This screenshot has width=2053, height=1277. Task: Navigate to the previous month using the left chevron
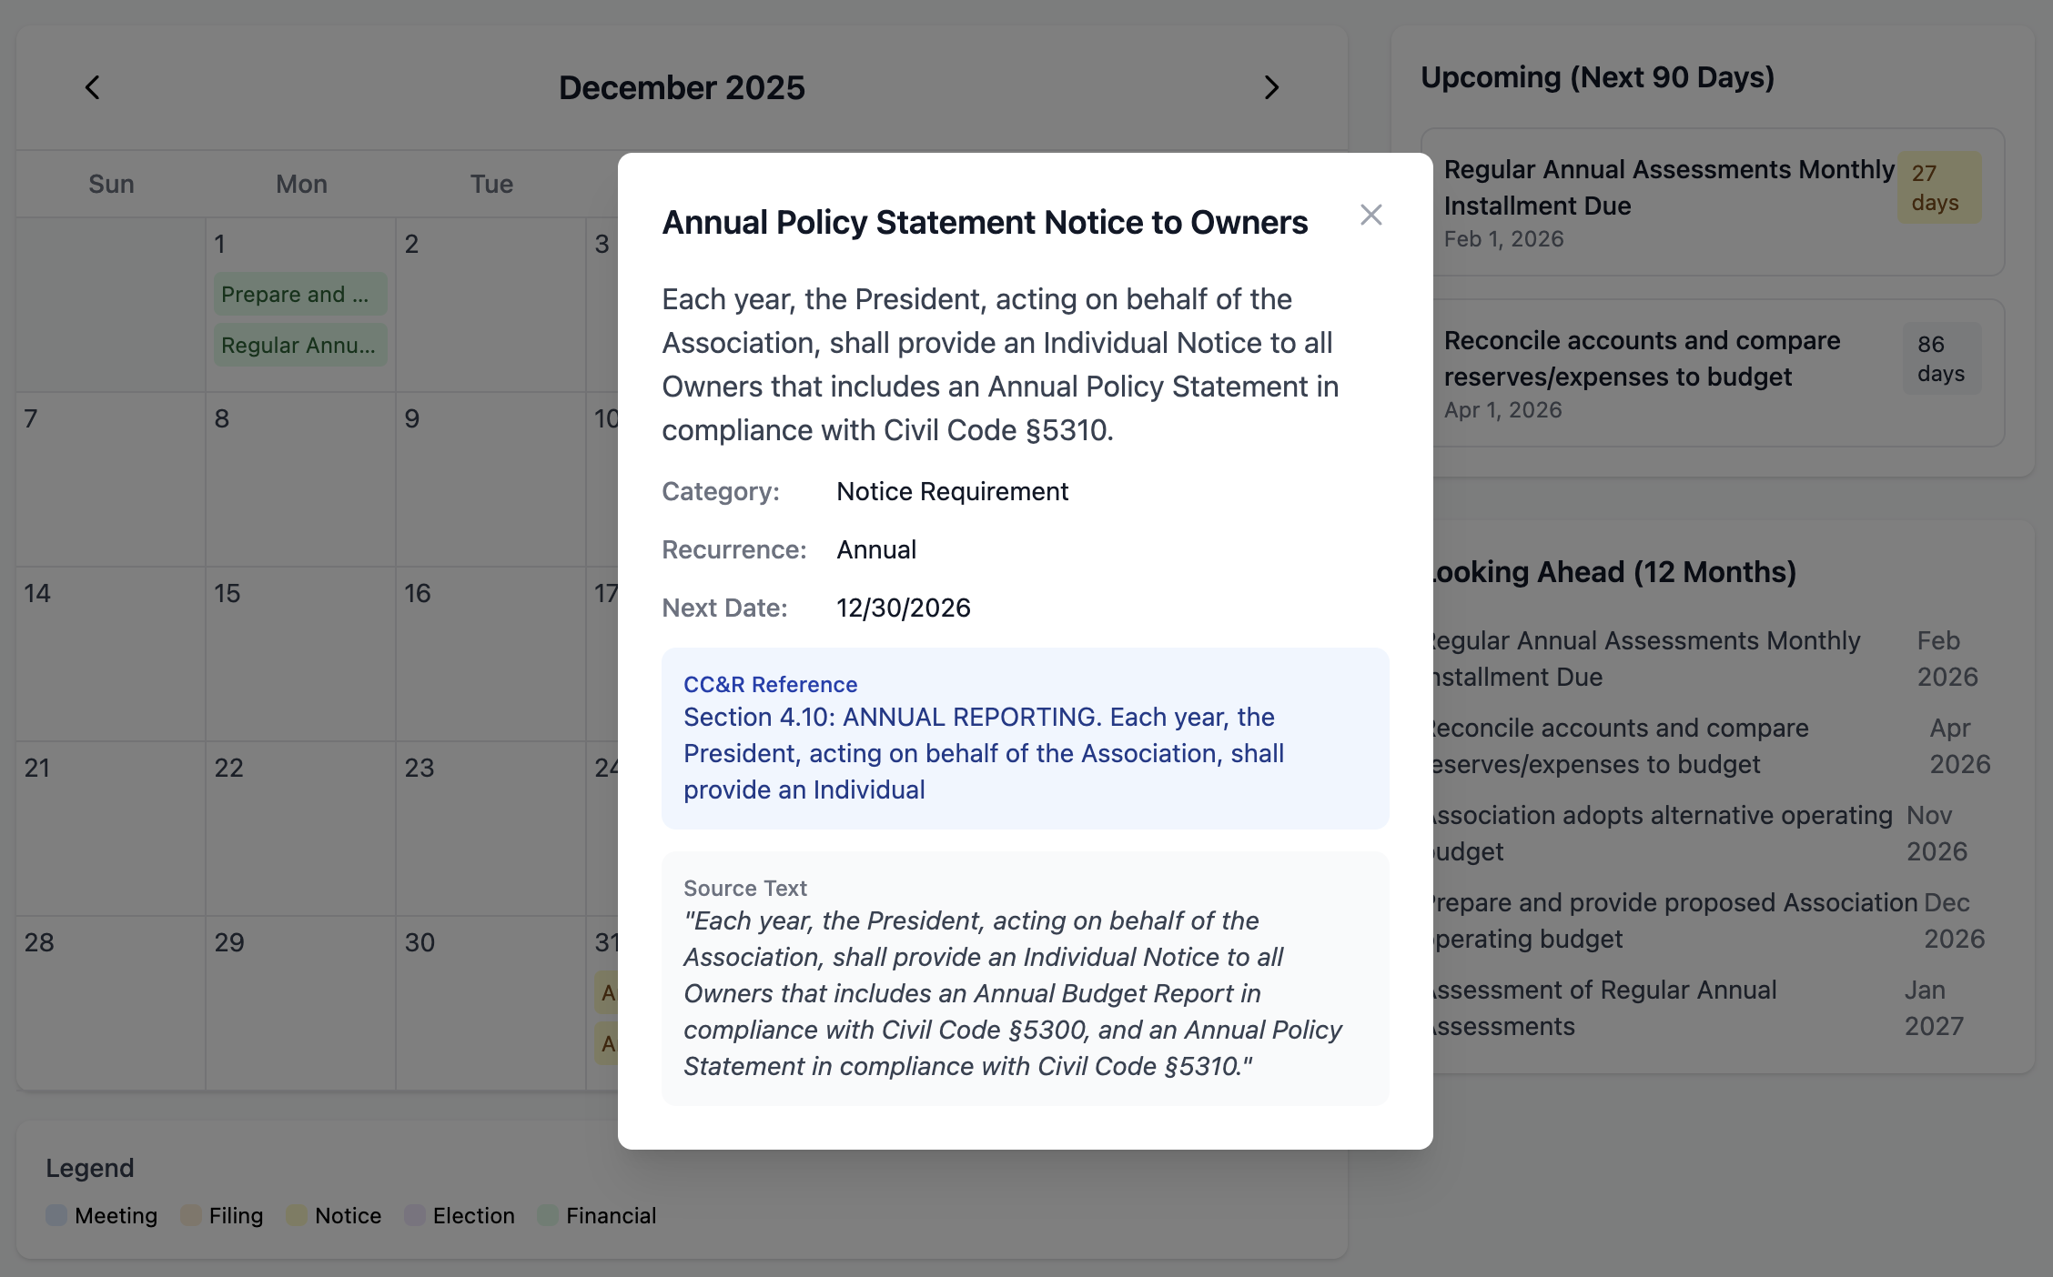[x=92, y=87]
